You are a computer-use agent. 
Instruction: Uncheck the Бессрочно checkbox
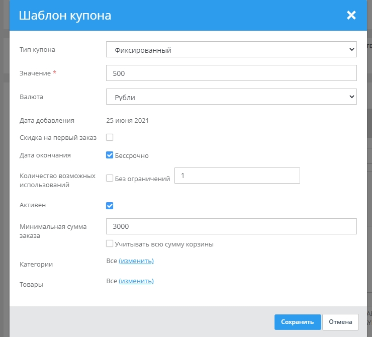(110, 155)
